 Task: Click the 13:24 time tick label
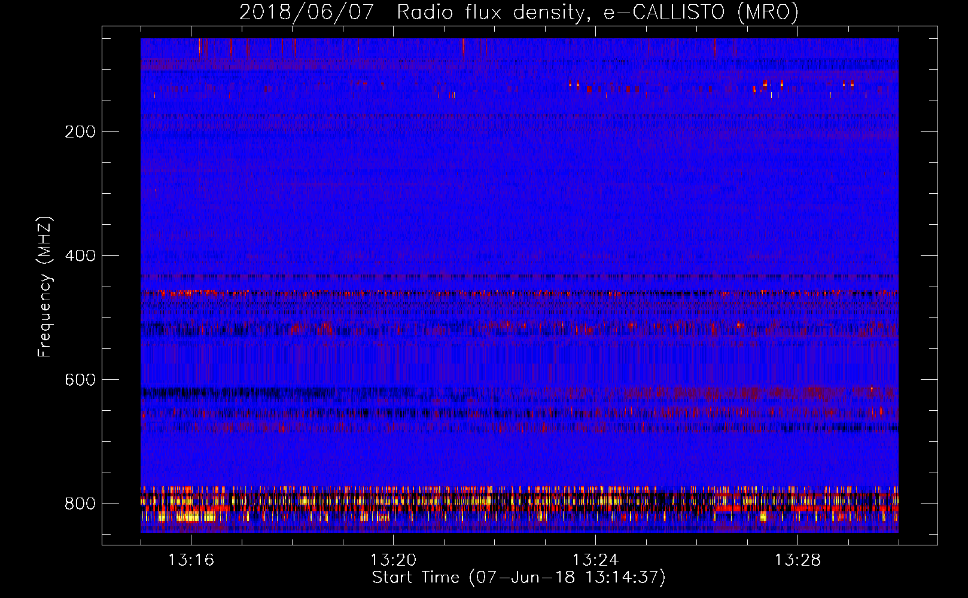tap(595, 560)
